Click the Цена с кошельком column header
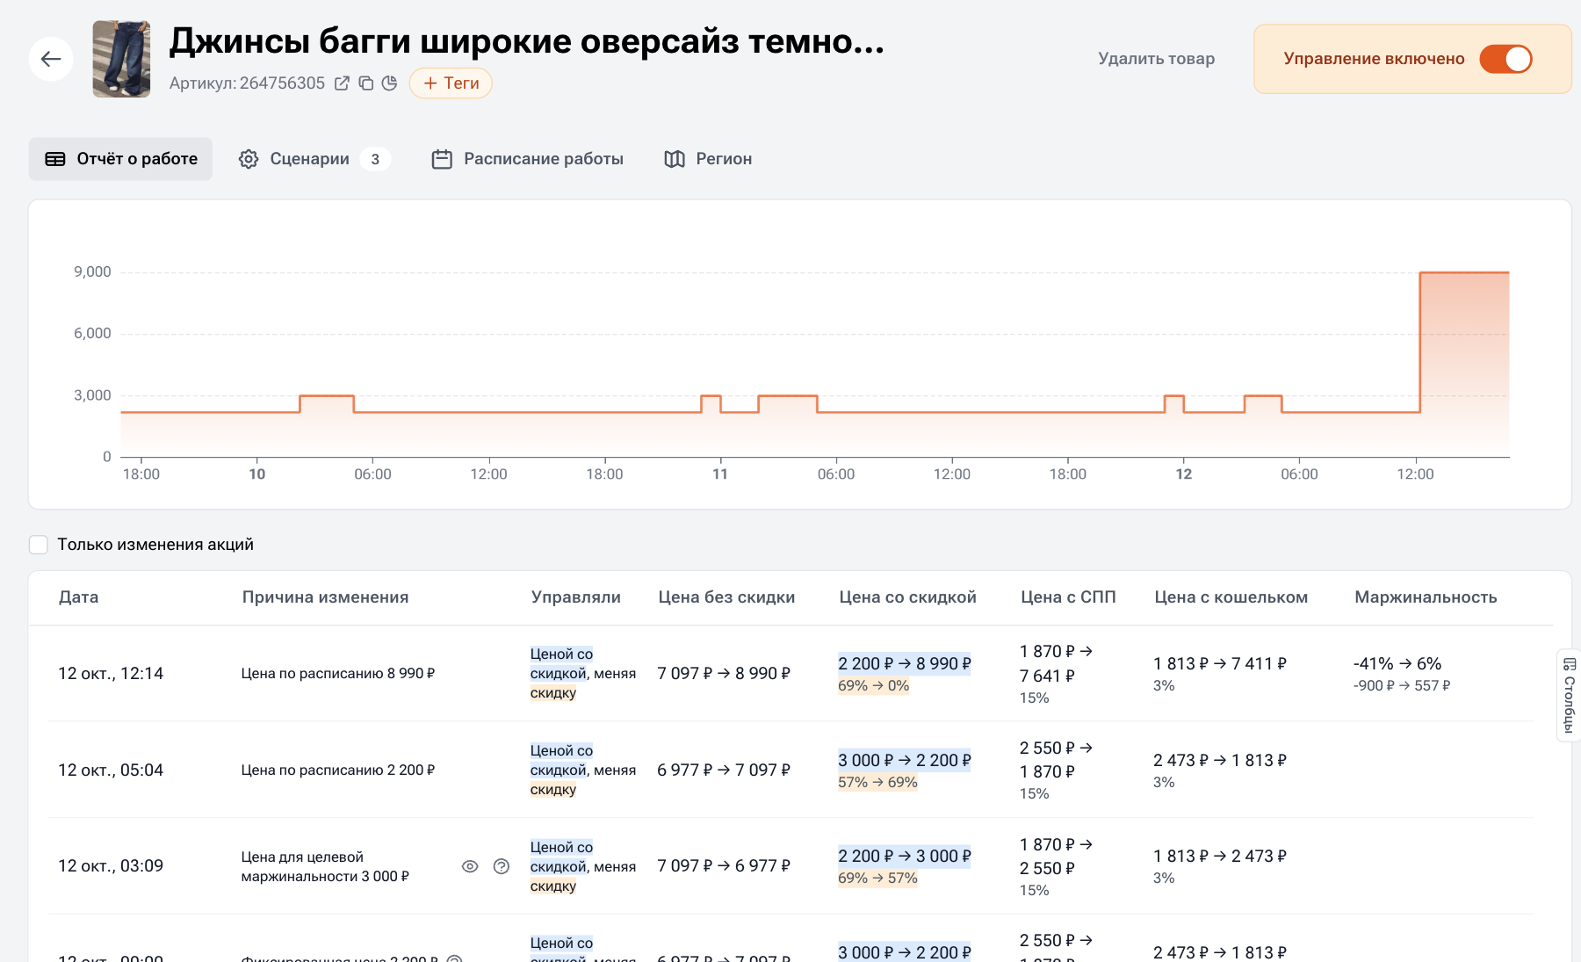This screenshot has height=962, width=1581. 1231,597
